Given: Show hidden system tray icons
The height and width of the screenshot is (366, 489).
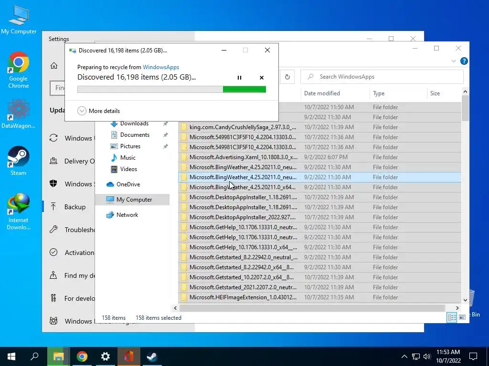Looking at the screenshot, I should (x=404, y=356).
